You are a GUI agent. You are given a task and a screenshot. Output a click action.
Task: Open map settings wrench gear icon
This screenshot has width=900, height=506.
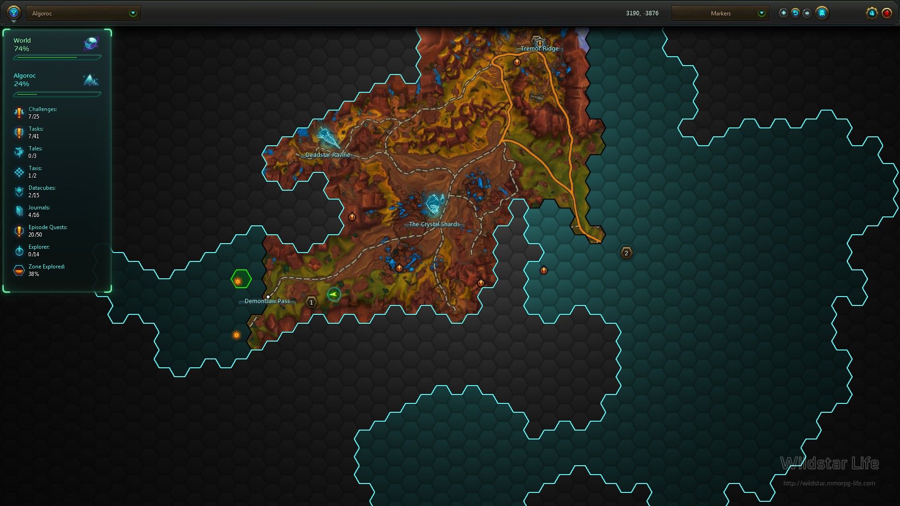tap(871, 13)
